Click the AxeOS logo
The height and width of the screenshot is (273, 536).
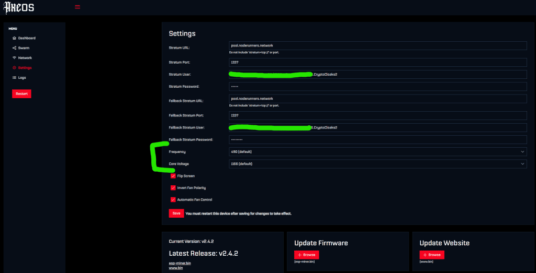point(18,7)
